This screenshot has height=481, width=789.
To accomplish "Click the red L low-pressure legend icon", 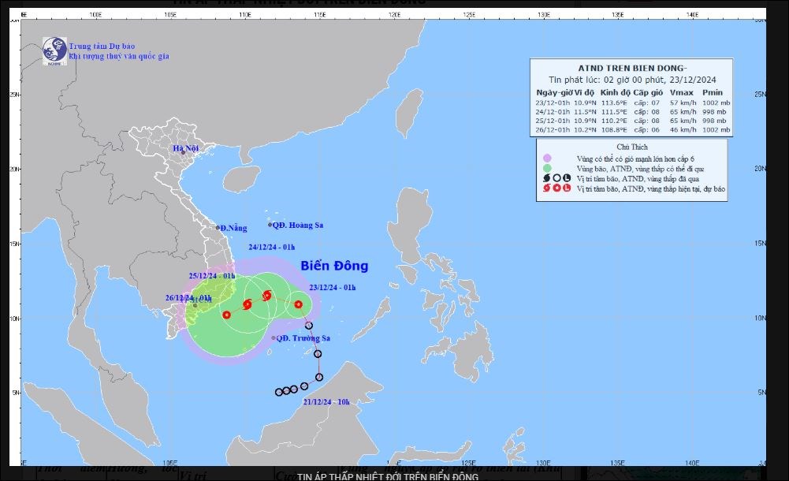I will point(567,189).
